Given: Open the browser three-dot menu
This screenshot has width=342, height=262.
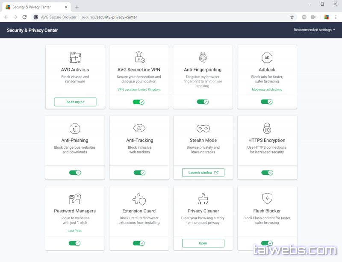Looking at the screenshot, I should (336, 17).
